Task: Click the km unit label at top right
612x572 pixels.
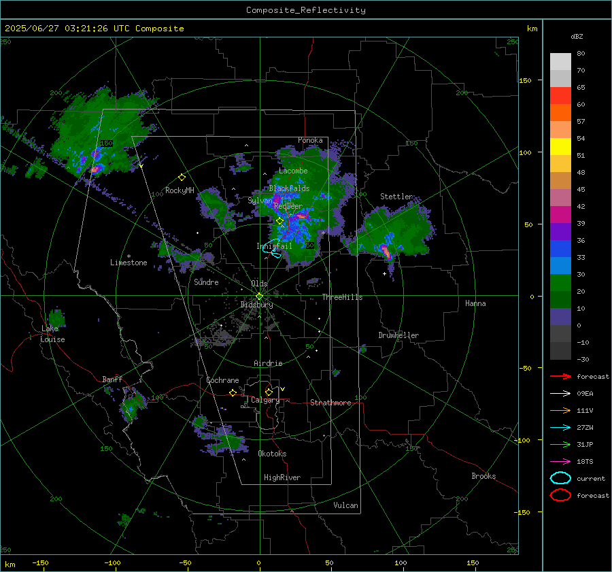Action: 532,29
